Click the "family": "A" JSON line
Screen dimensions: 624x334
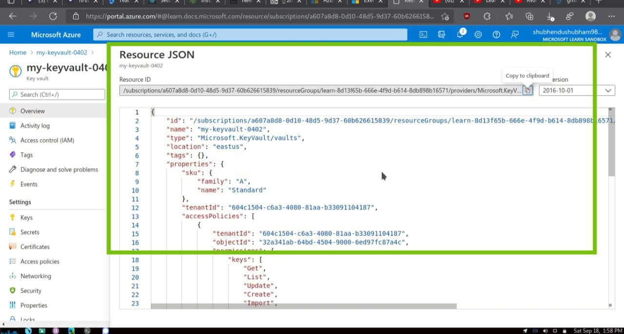[x=224, y=181]
